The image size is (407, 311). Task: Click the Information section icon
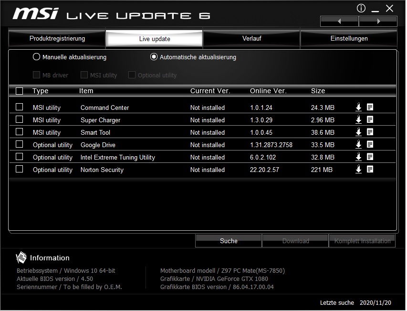(x=21, y=258)
